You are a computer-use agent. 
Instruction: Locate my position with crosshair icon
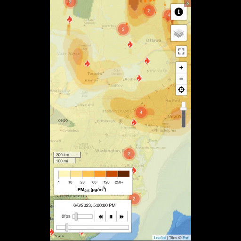tap(181, 90)
